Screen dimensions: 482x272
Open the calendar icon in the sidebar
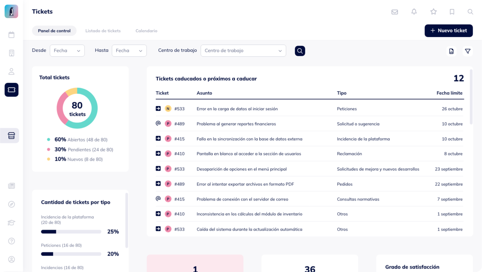click(12, 35)
